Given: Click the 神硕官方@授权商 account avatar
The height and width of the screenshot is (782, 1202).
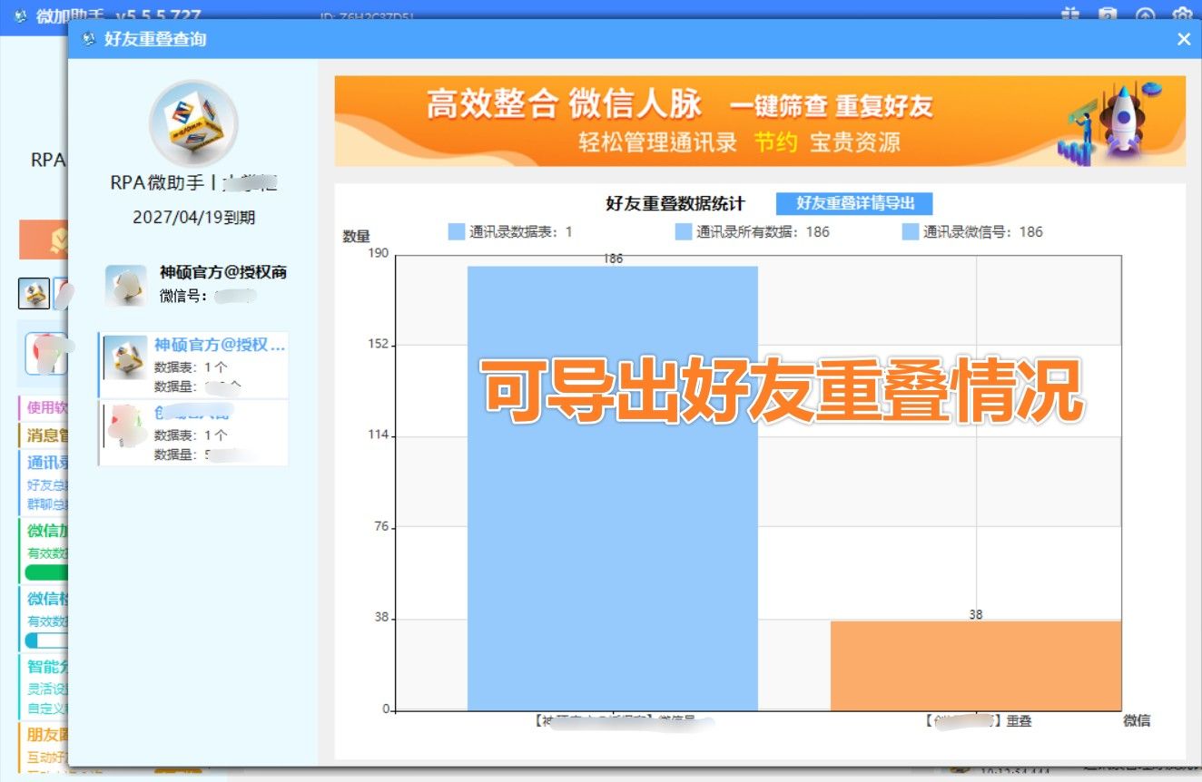Looking at the screenshot, I should coord(127,285).
